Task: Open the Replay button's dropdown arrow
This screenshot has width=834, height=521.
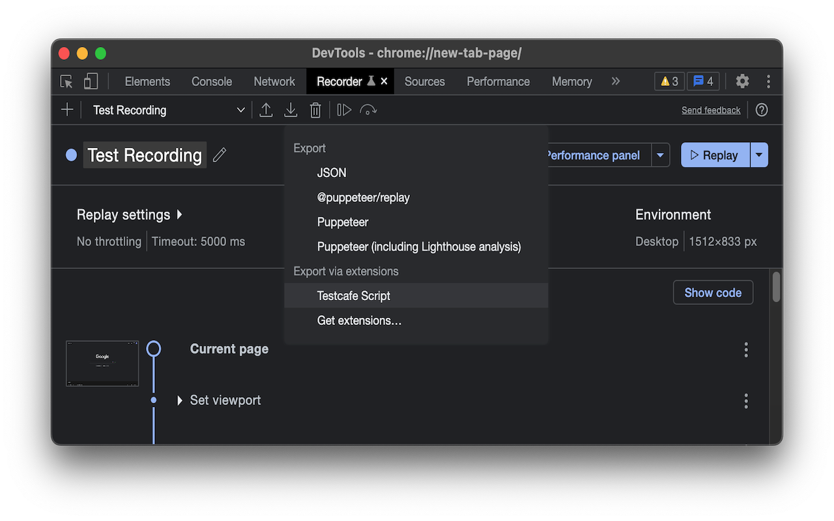Action: click(x=758, y=155)
